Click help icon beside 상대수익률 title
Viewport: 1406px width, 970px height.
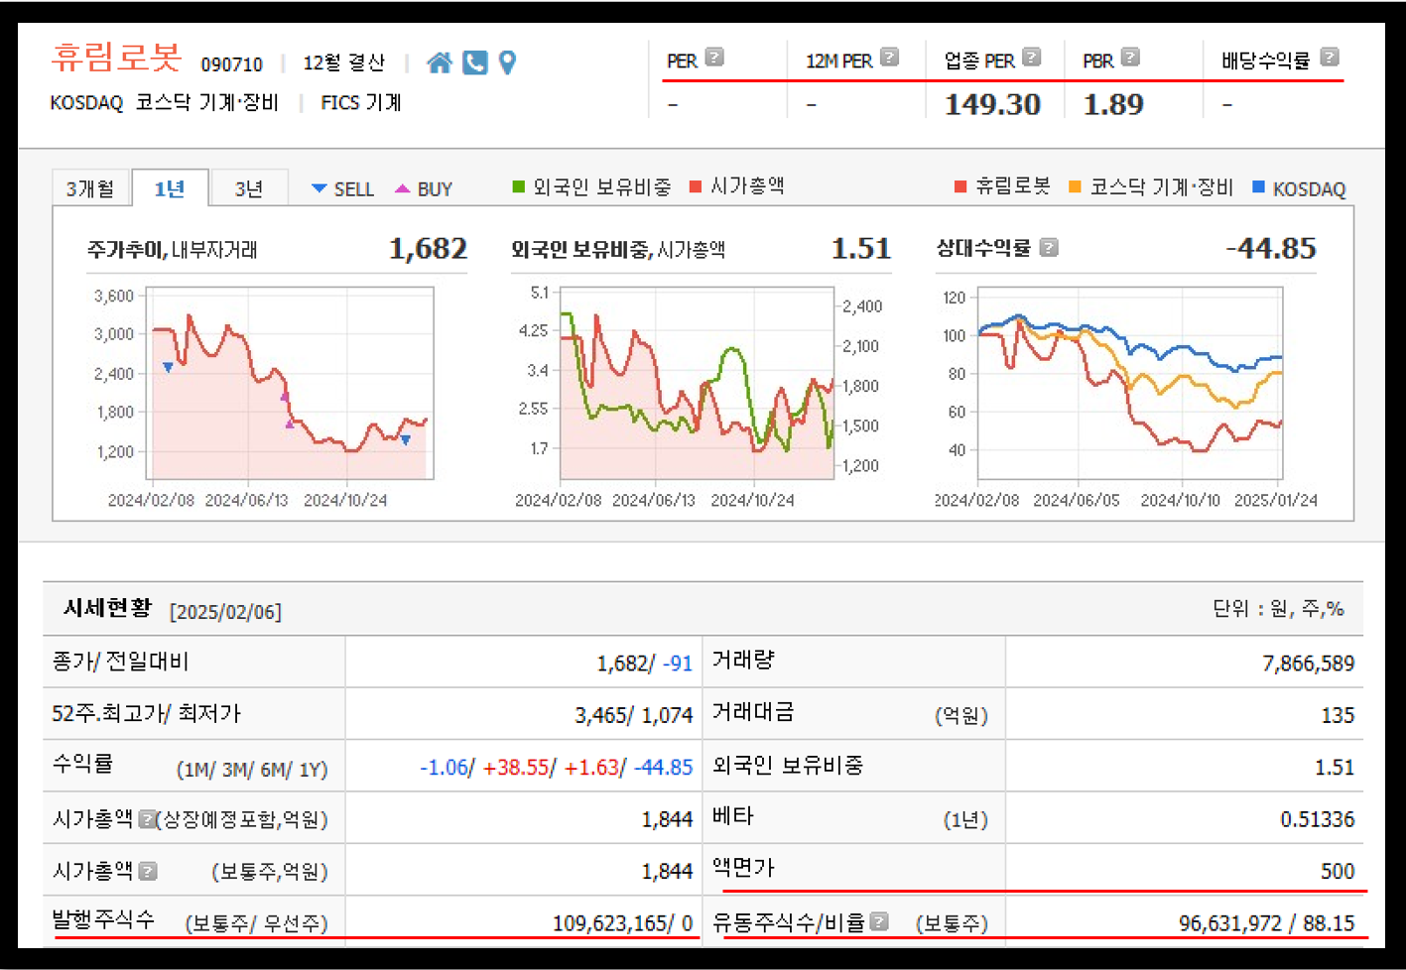1049,247
